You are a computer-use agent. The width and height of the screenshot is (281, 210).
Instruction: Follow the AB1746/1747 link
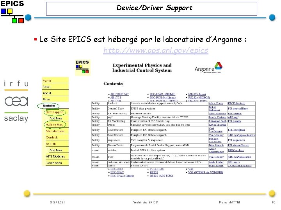(x=119, y=94)
